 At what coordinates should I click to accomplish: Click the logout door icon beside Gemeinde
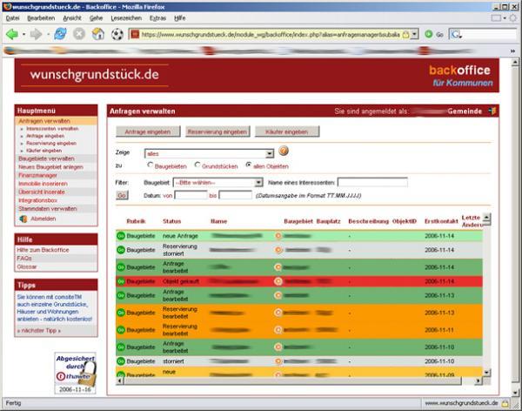(492, 111)
